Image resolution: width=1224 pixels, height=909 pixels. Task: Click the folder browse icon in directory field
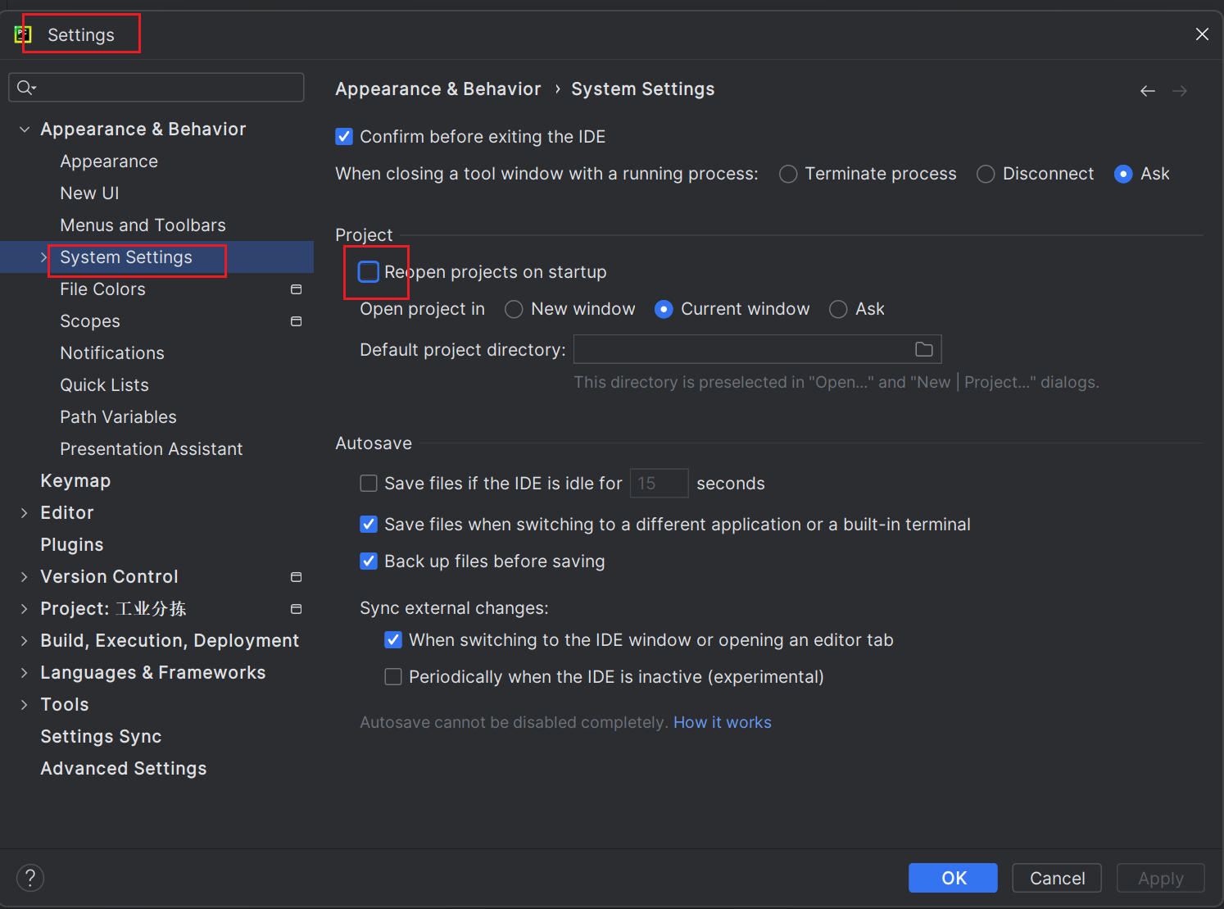pyautogui.click(x=923, y=350)
